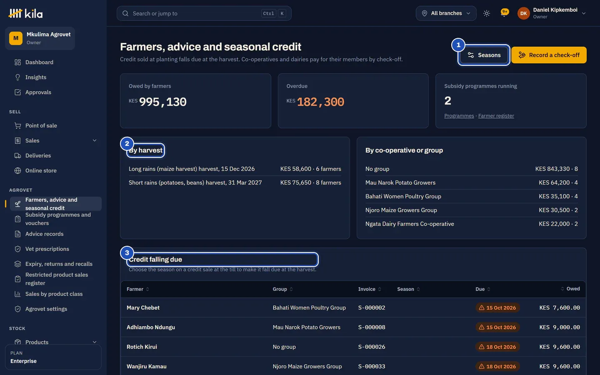Click the Advice records document icon
The width and height of the screenshot is (600, 375).
point(17,234)
